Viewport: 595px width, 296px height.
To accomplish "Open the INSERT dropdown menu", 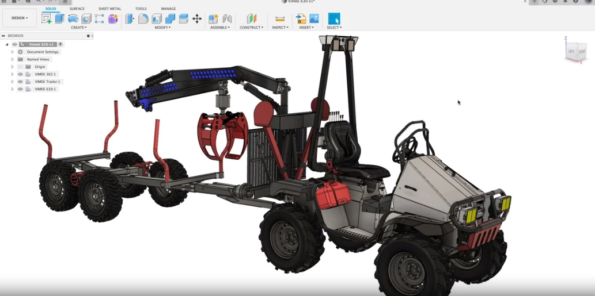I will point(306,28).
